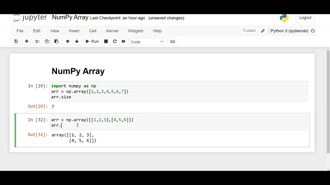The width and height of the screenshot is (330, 185).
Task: Click the kernel idle circle indicator
Action: 313,31
